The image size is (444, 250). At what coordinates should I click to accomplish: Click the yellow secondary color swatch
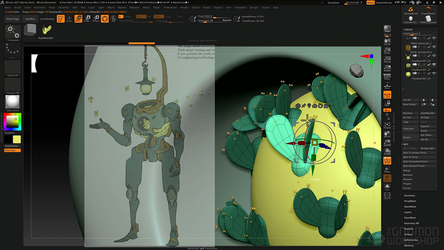tap(17, 139)
